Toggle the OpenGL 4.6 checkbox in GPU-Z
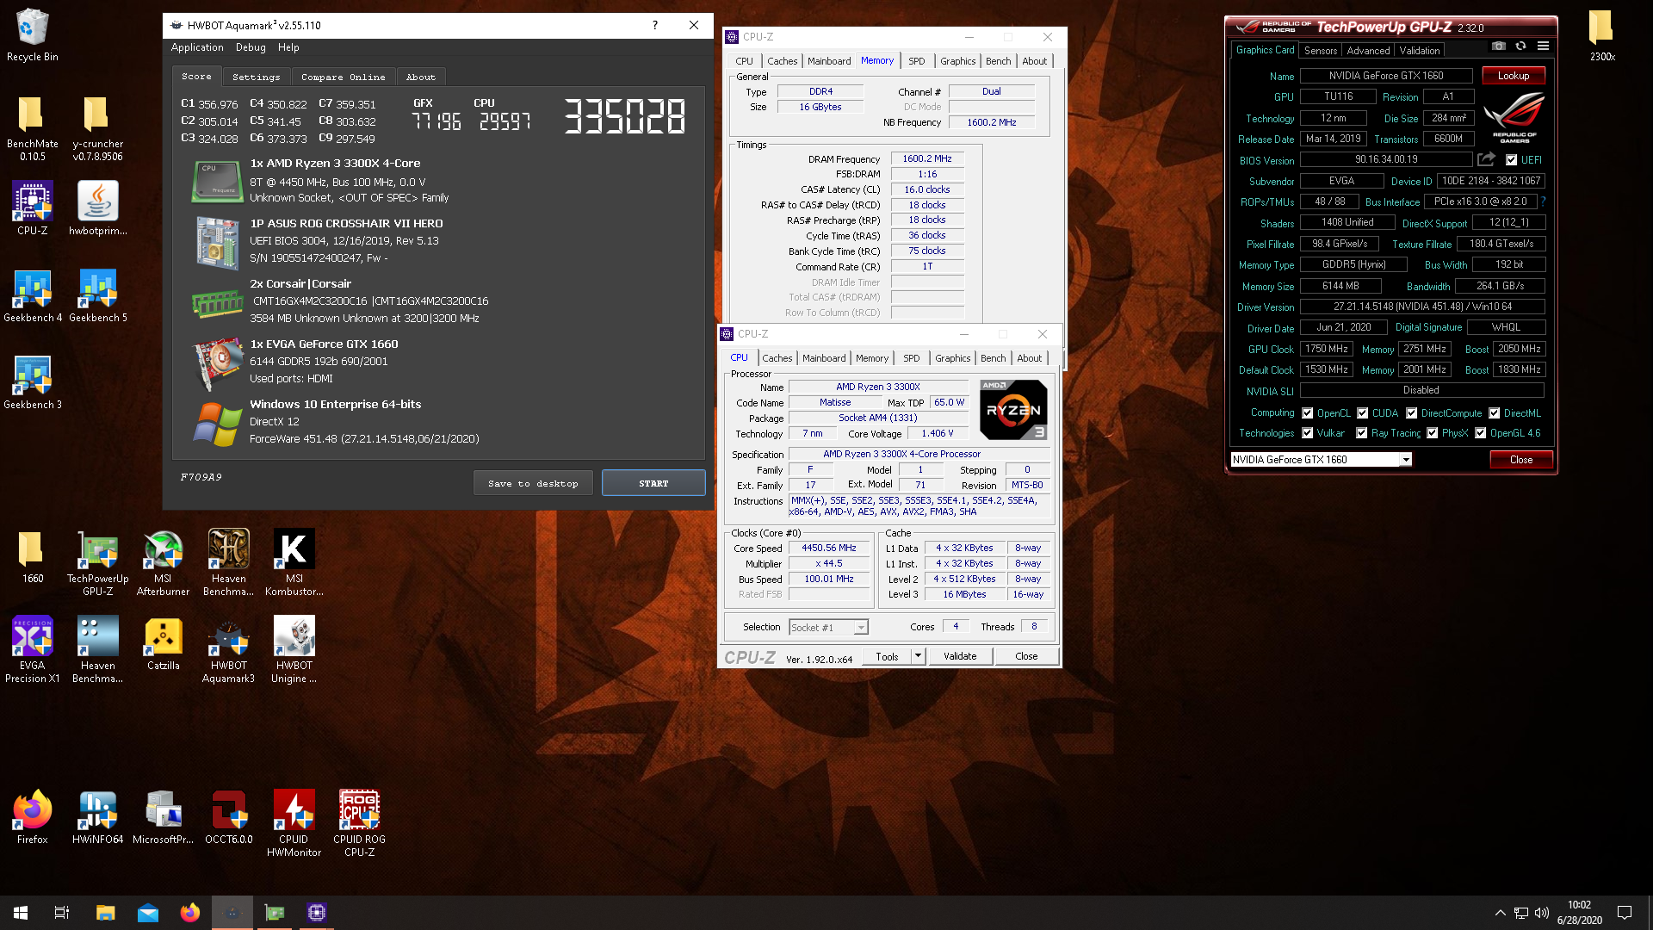The width and height of the screenshot is (1653, 930). (1480, 433)
